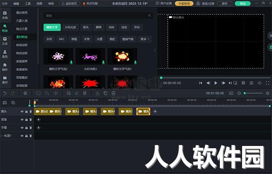Viewport: 272px width, 174px height.
Task: Click the 返回首页 home button
Action: coord(69,4)
